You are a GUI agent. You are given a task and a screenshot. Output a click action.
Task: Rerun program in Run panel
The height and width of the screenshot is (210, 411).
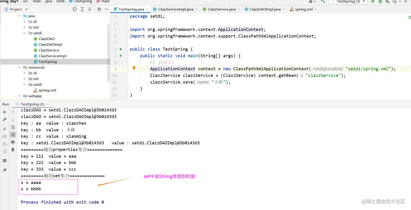click(5, 112)
